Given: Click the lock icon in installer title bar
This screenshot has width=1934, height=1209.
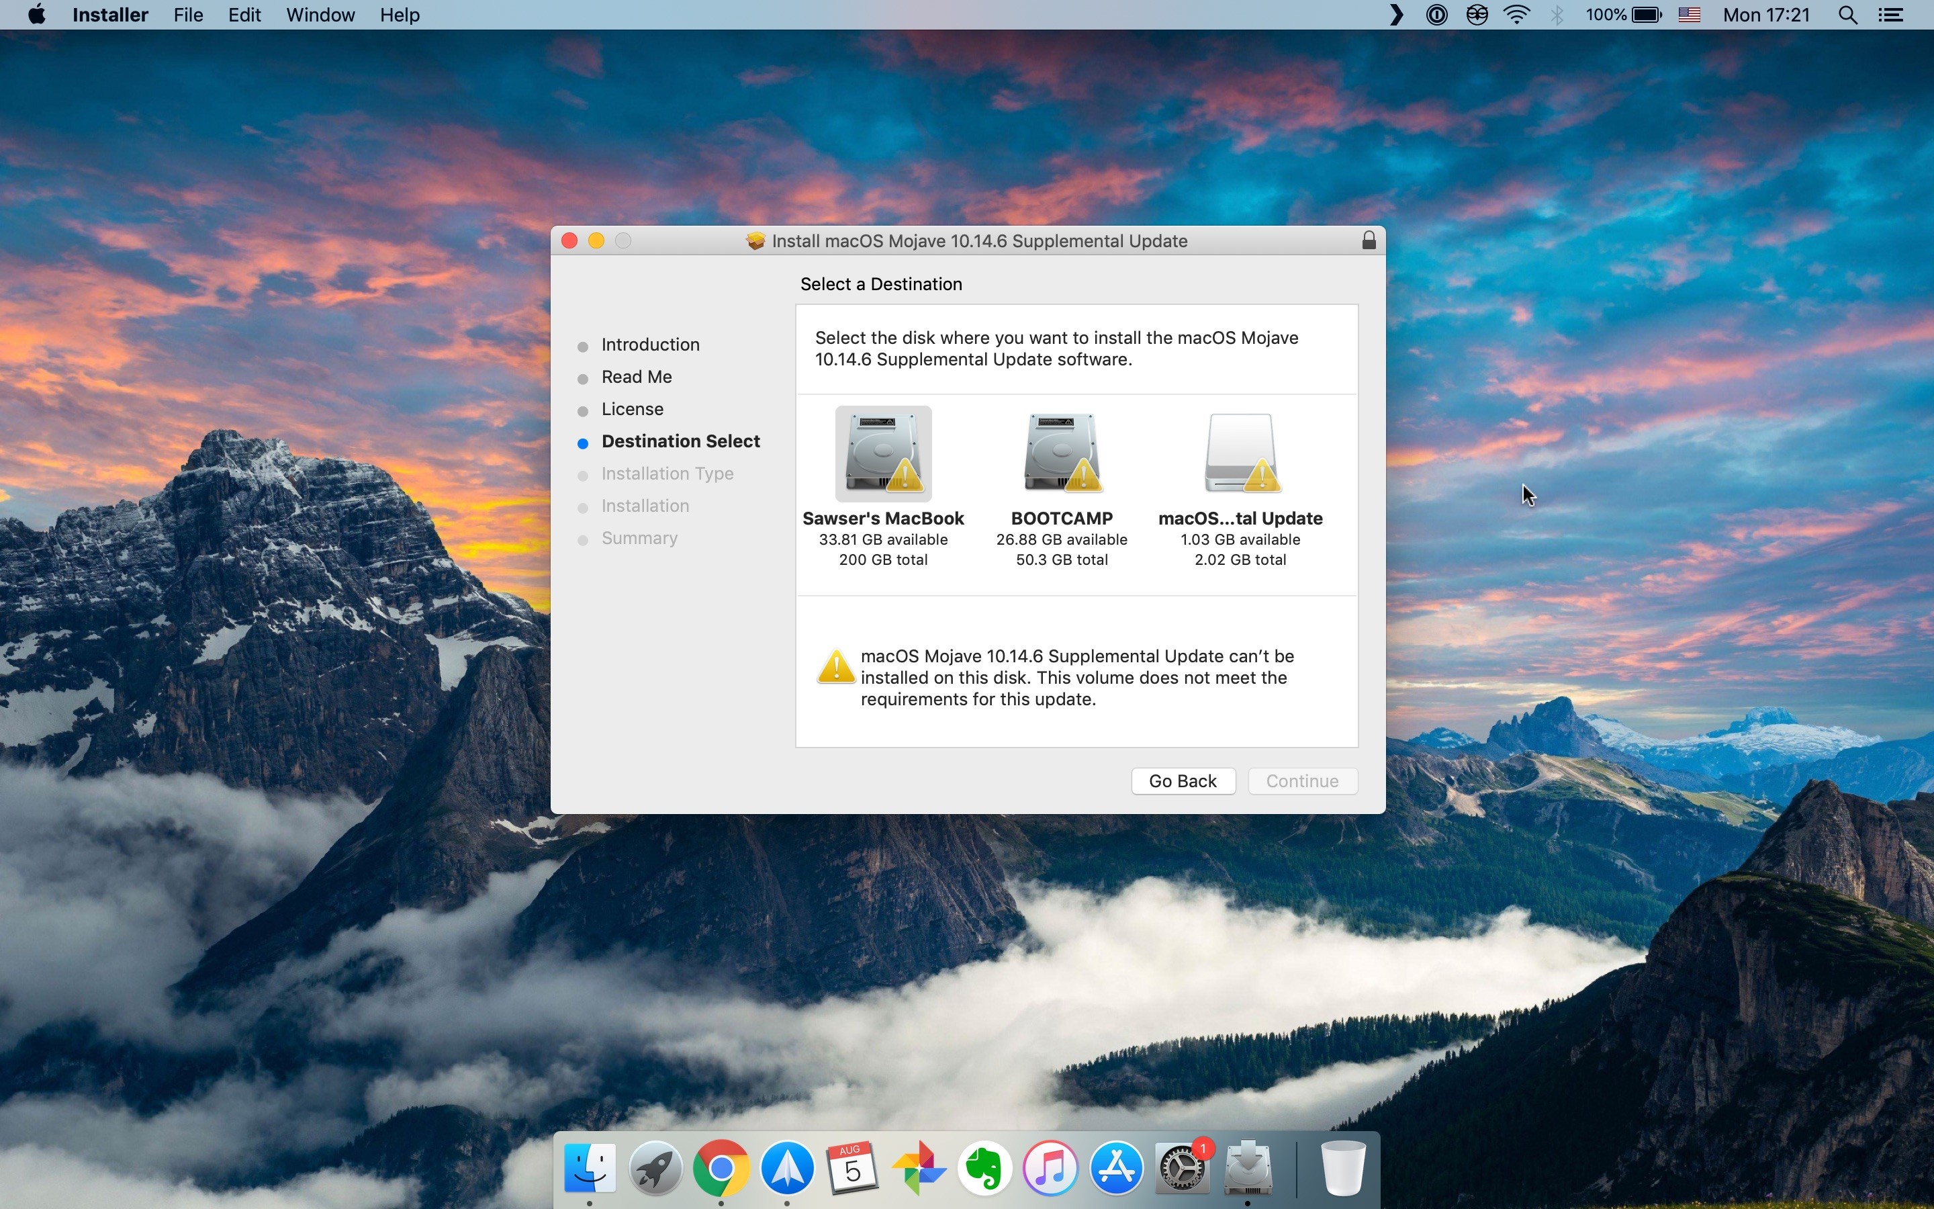Looking at the screenshot, I should pyautogui.click(x=1368, y=240).
